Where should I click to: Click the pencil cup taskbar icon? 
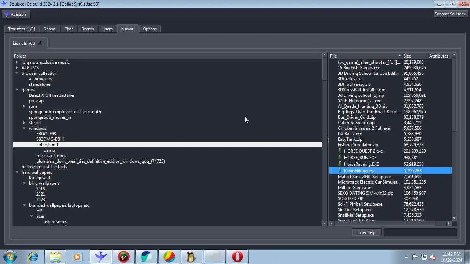pyautogui.click(x=192, y=257)
